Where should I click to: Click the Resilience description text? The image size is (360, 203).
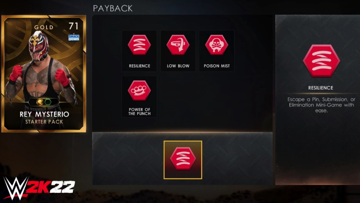coord(321,105)
